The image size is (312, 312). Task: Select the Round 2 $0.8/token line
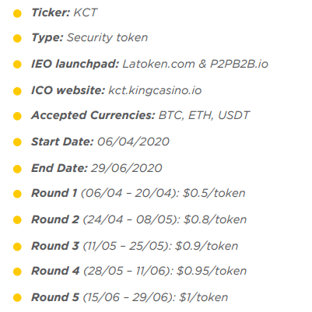[x=138, y=219]
